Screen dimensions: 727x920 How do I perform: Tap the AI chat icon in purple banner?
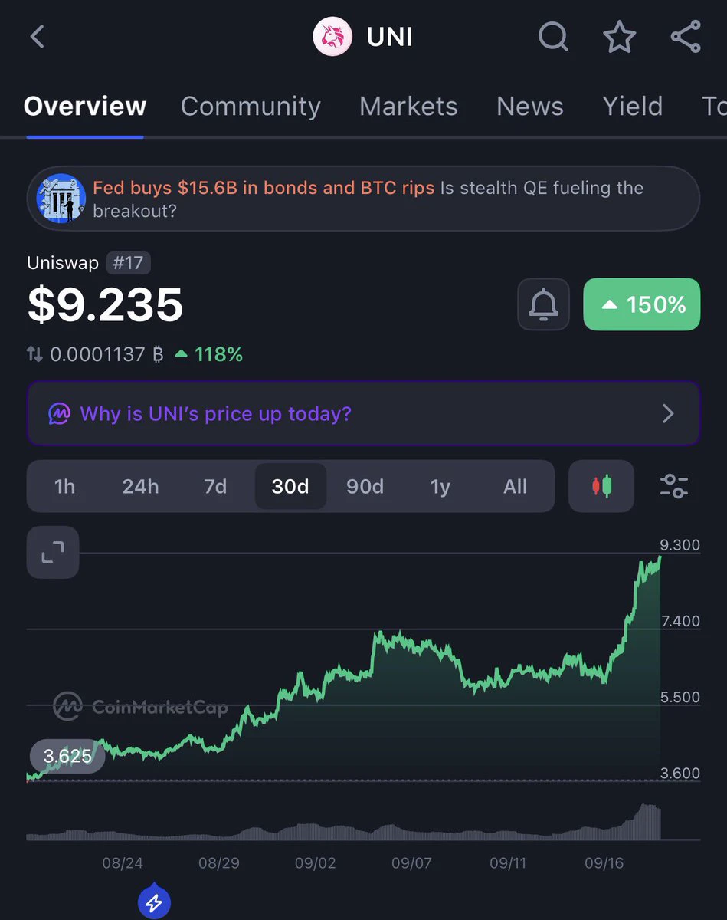pos(59,414)
